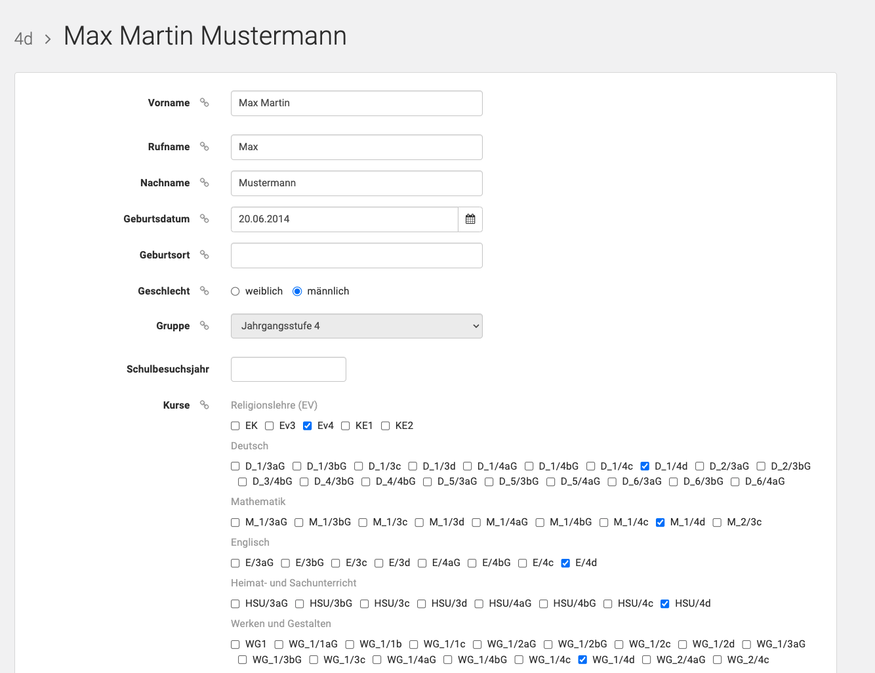This screenshot has height=673, width=875.
Task: Check the D_1/4c course checkbox
Action: click(x=590, y=466)
